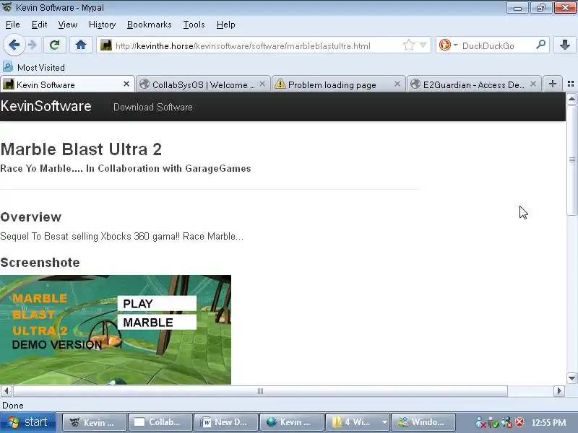
Task: Open the Most Visited bookmarks folder
Action: tap(34, 67)
